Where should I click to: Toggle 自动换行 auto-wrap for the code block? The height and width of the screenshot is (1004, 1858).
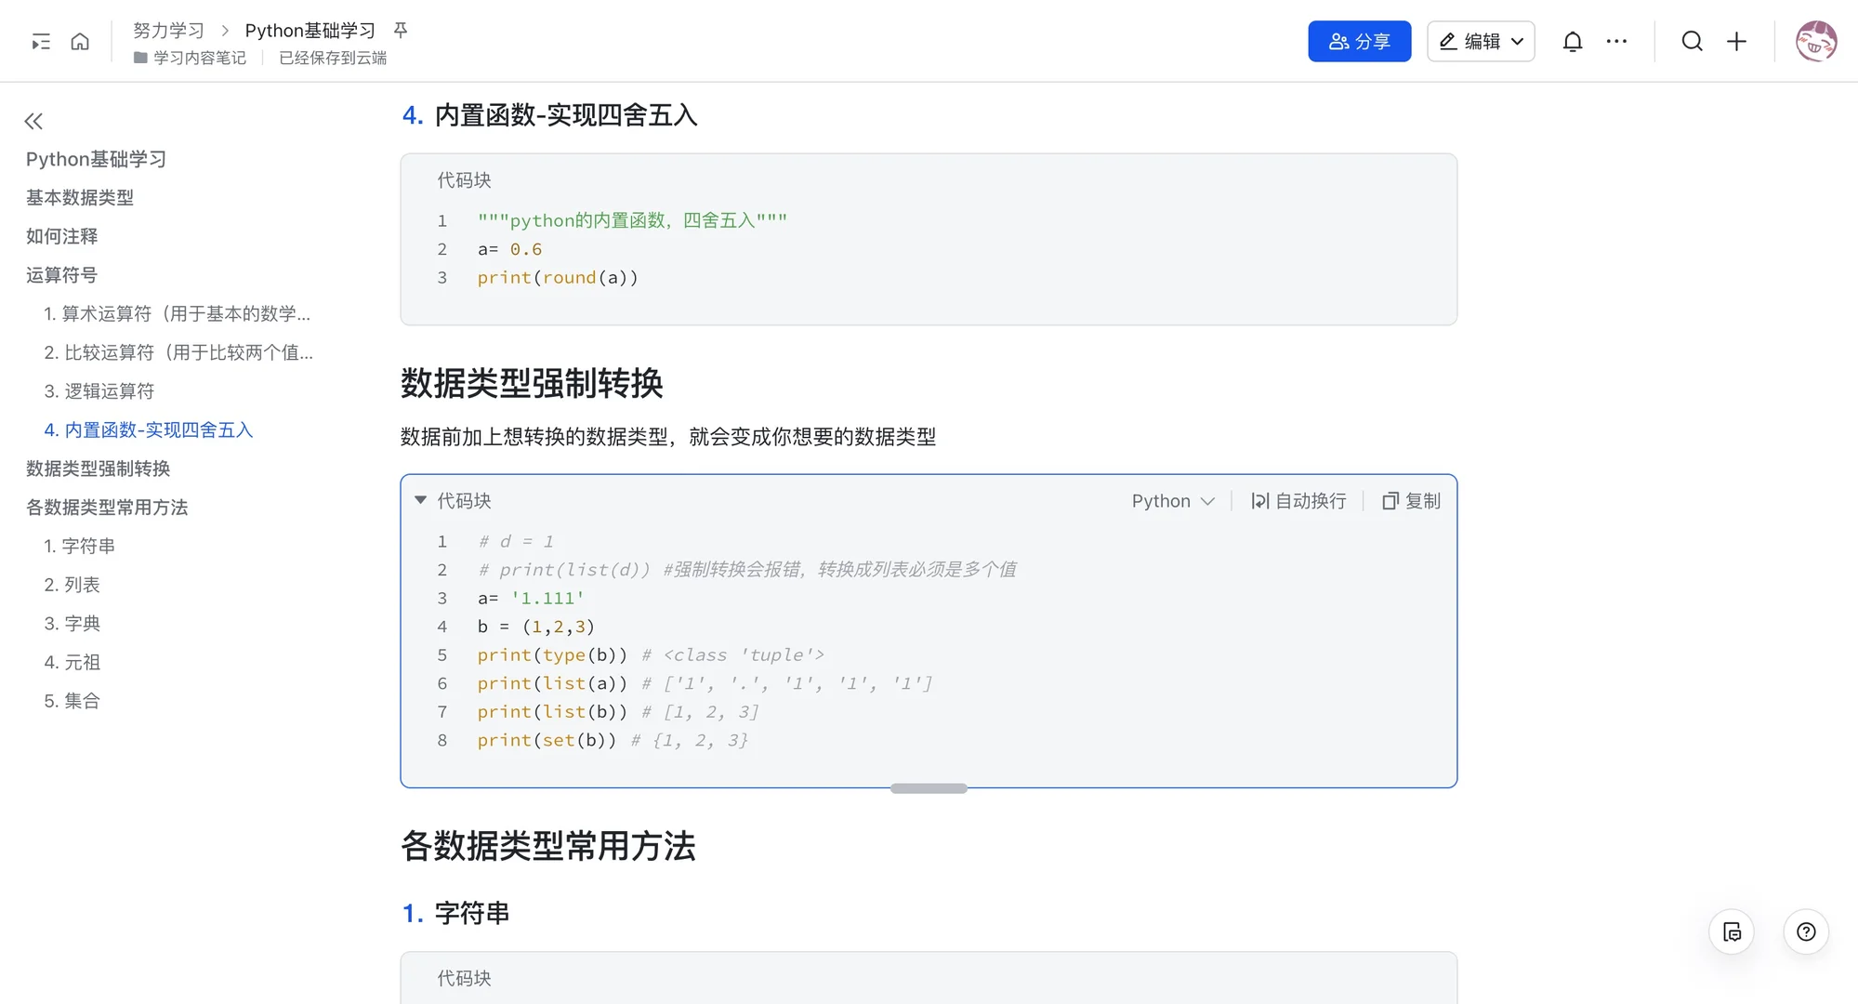tap(1298, 500)
